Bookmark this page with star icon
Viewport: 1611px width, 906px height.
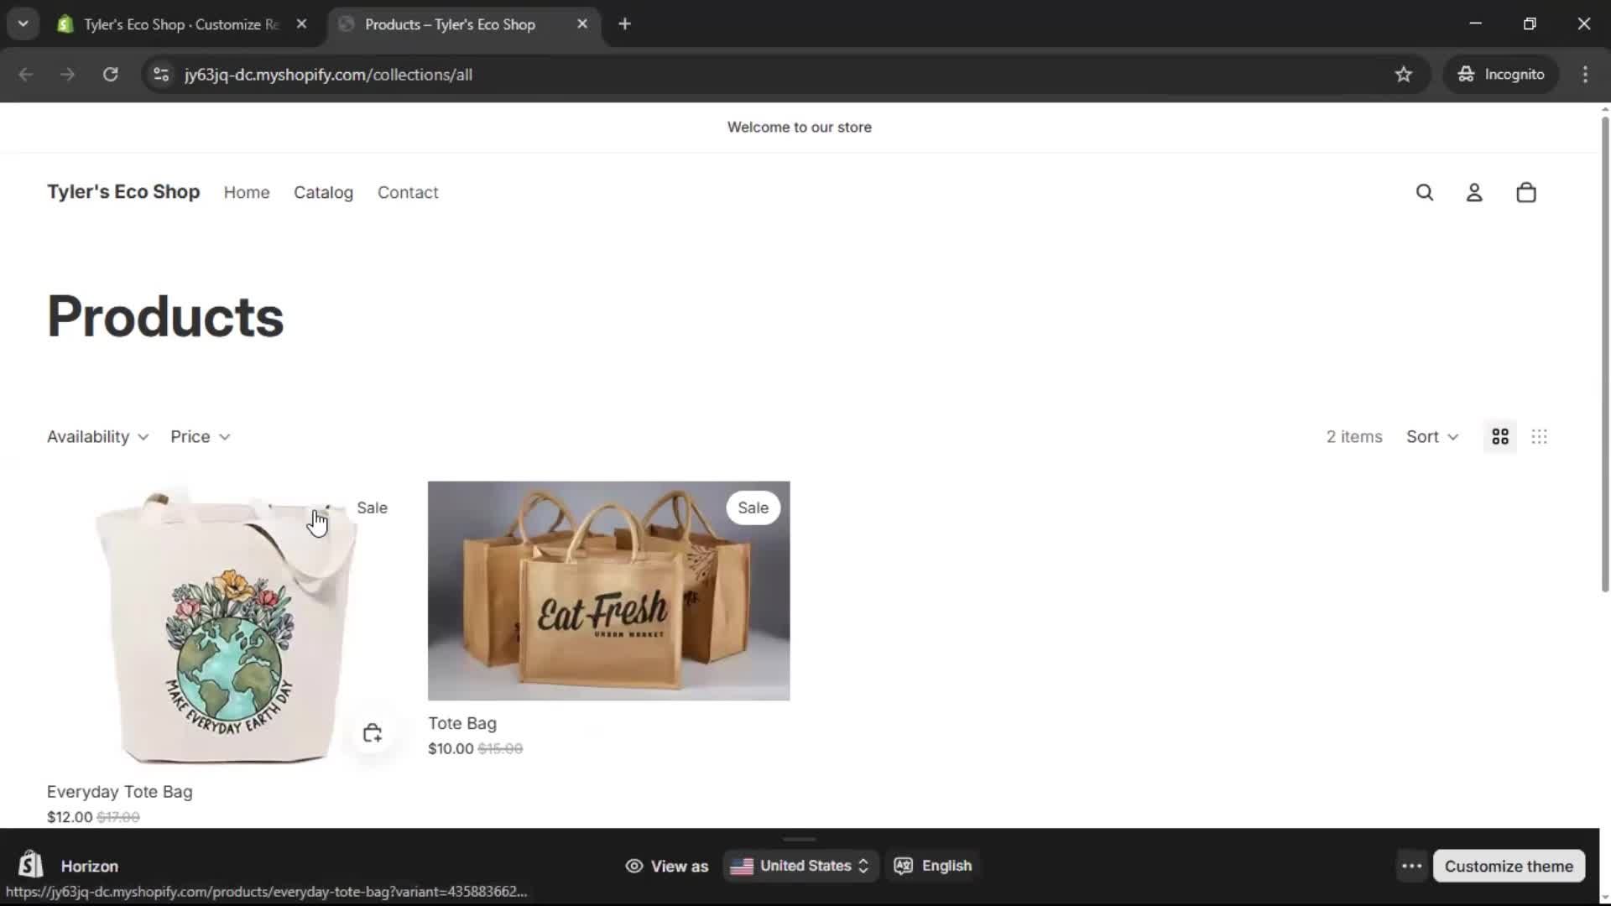click(x=1403, y=75)
